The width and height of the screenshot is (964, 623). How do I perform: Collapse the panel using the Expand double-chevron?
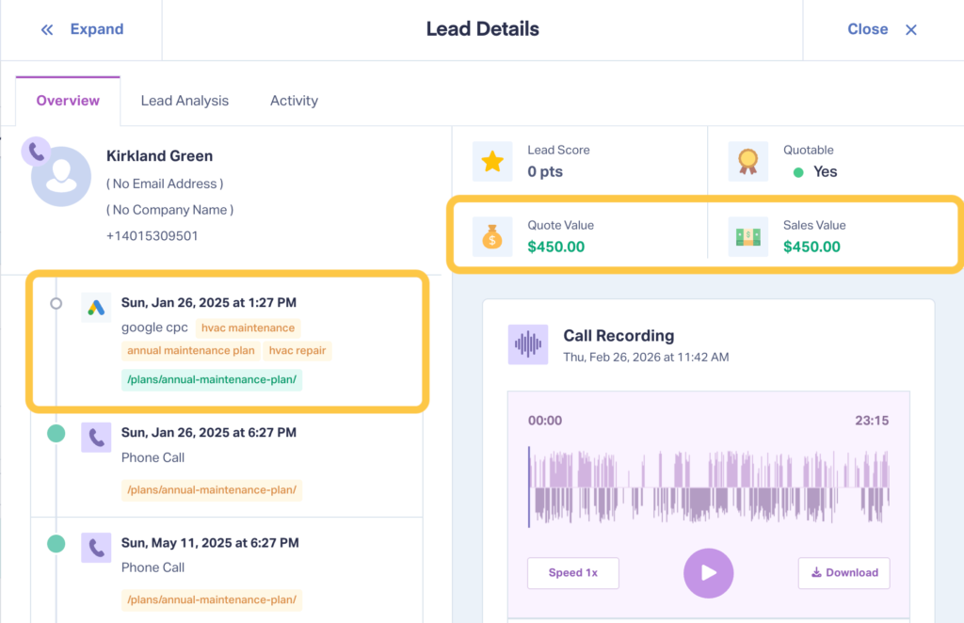(x=47, y=28)
